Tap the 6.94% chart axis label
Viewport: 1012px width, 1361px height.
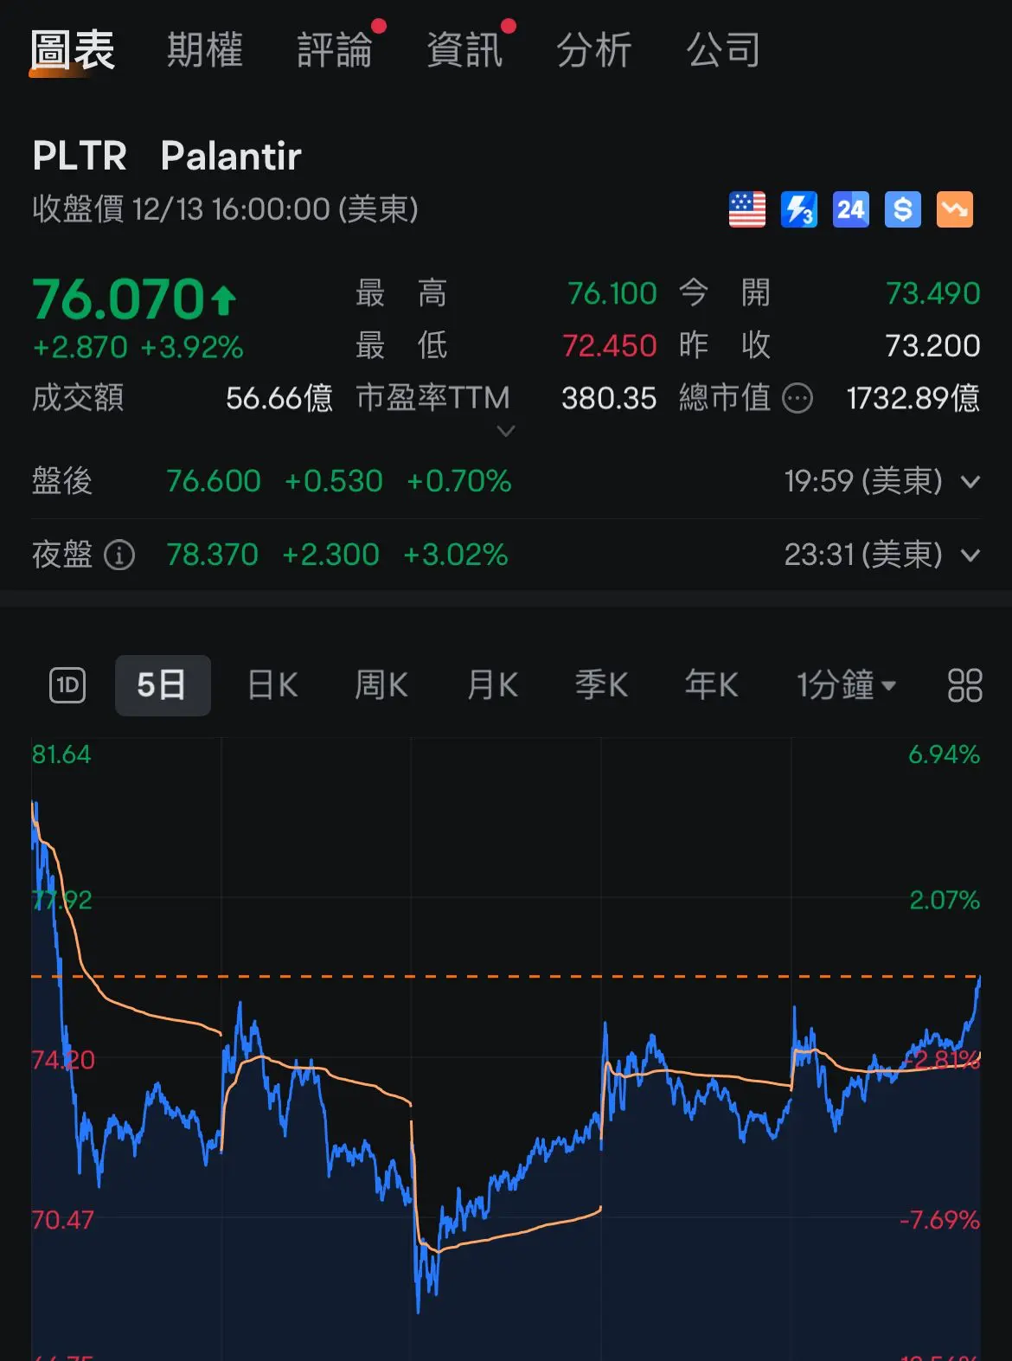coord(944,754)
